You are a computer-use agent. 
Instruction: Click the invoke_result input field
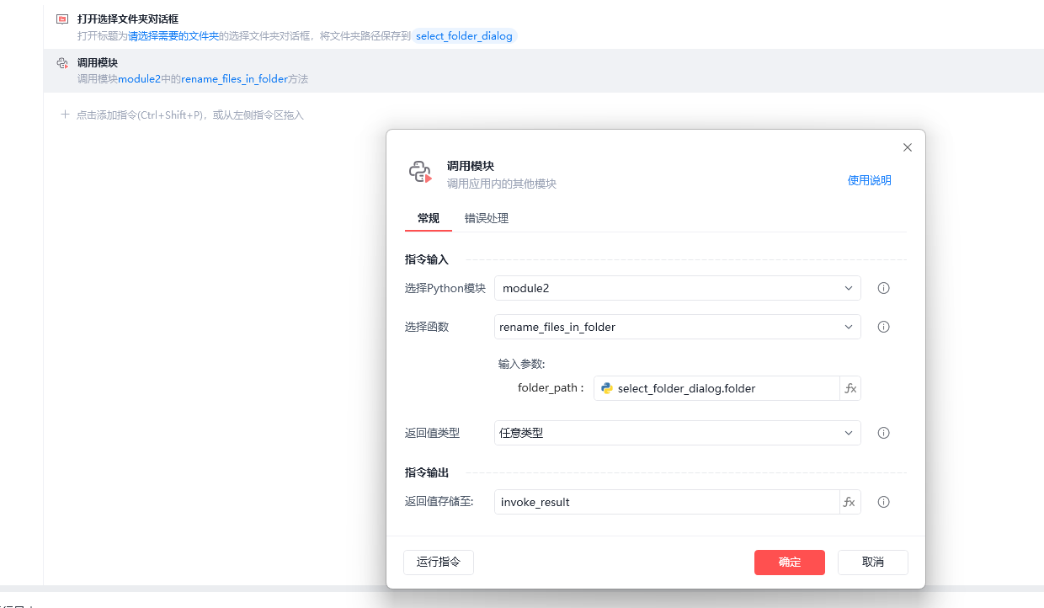tap(666, 502)
